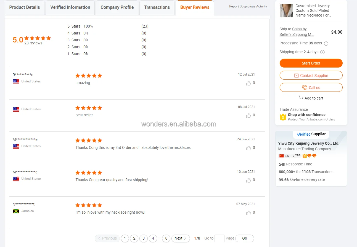Click reviewer name R**********n

point(23,75)
